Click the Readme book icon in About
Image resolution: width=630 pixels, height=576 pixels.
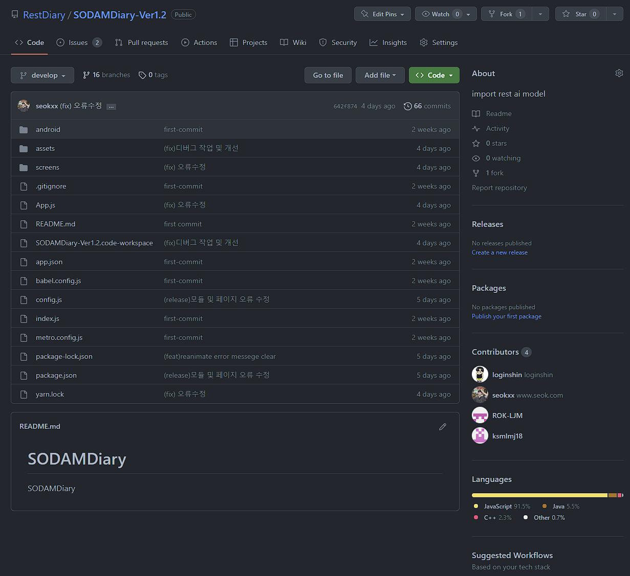click(x=476, y=113)
